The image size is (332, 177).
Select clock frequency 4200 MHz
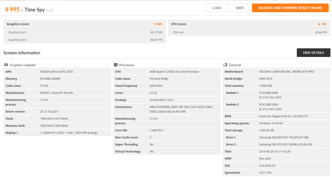pos(156,86)
